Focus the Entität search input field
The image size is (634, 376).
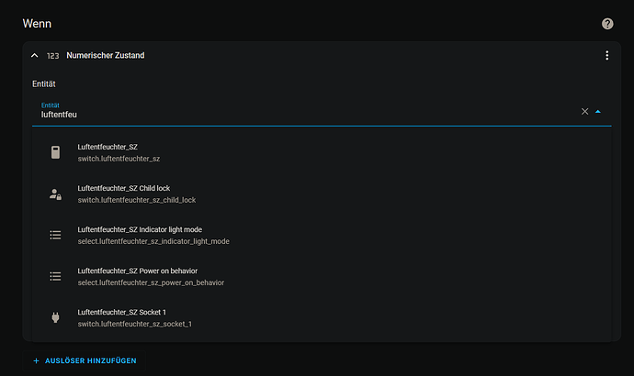coord(305,112)
